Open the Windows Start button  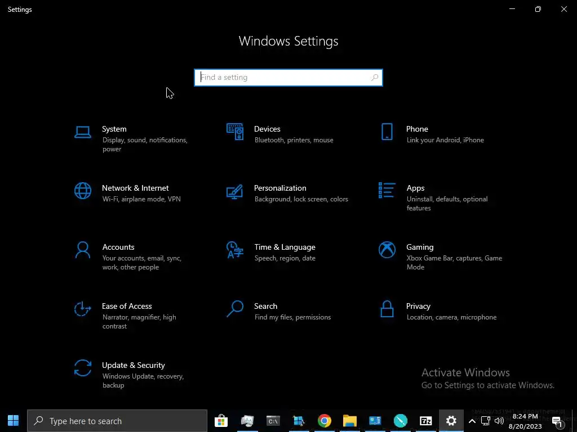pyautogui.click(x=14, y=421)
